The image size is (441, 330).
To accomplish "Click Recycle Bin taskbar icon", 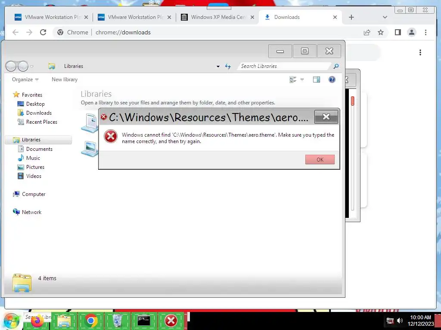I will pyautogui.click(x=117, y=321).
